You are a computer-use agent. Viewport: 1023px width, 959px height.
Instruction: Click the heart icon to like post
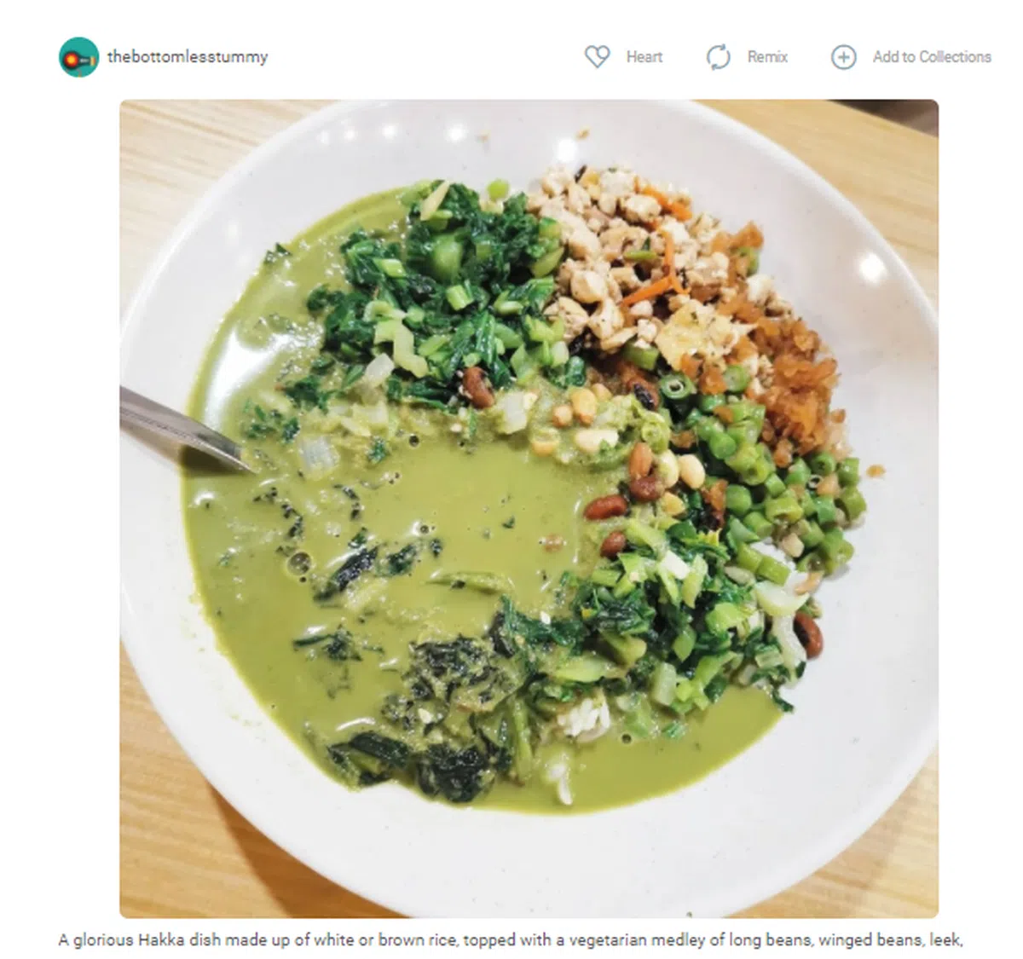[597, 57]
